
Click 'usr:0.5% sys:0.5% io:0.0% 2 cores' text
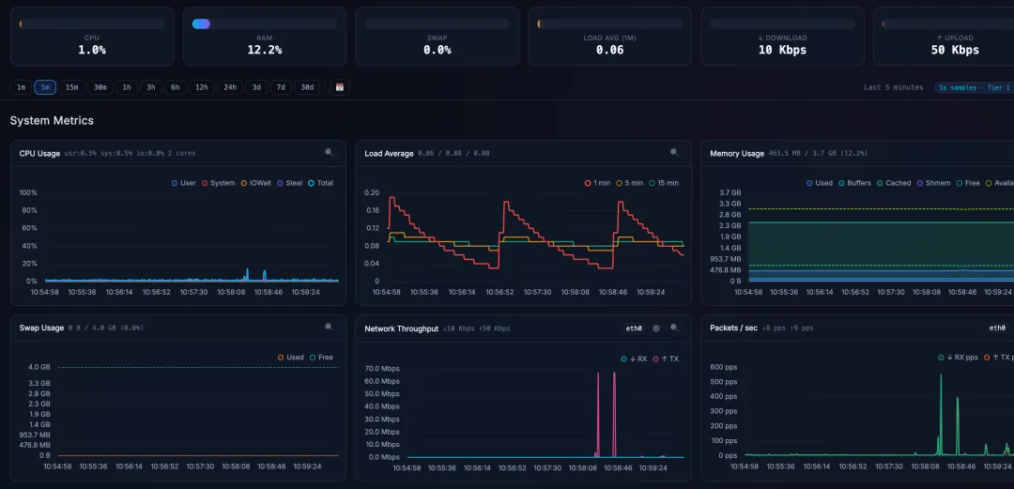pos(130,153)
